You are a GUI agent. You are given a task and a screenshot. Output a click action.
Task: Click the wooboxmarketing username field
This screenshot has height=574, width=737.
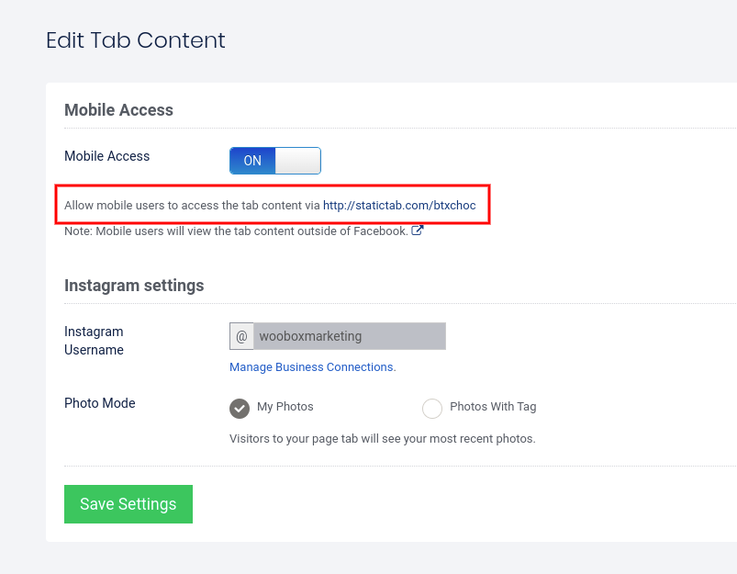pyautogui.click(x=349, y=336)
